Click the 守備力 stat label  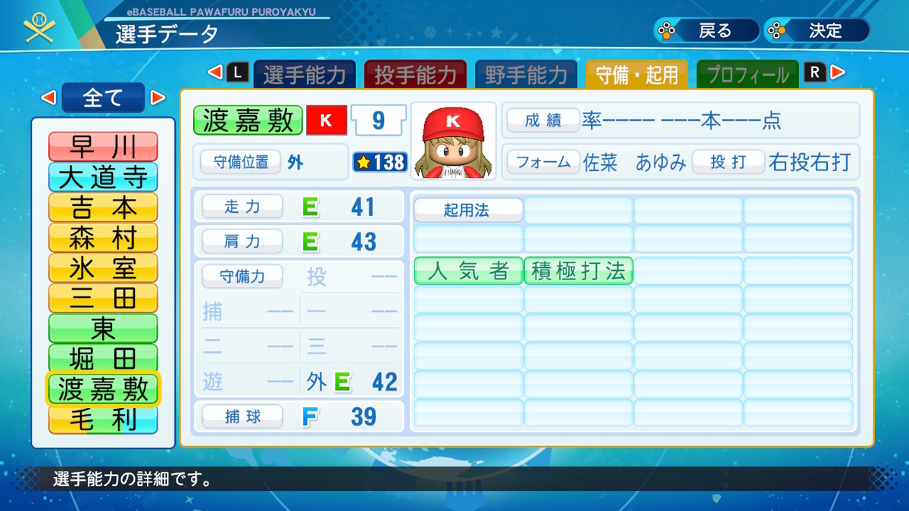242,276
